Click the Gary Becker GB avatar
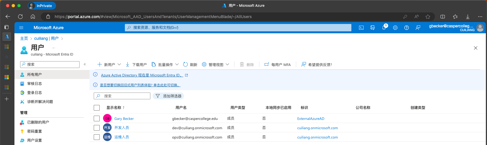This screenshot has height=145, width=487. point(107,118)
